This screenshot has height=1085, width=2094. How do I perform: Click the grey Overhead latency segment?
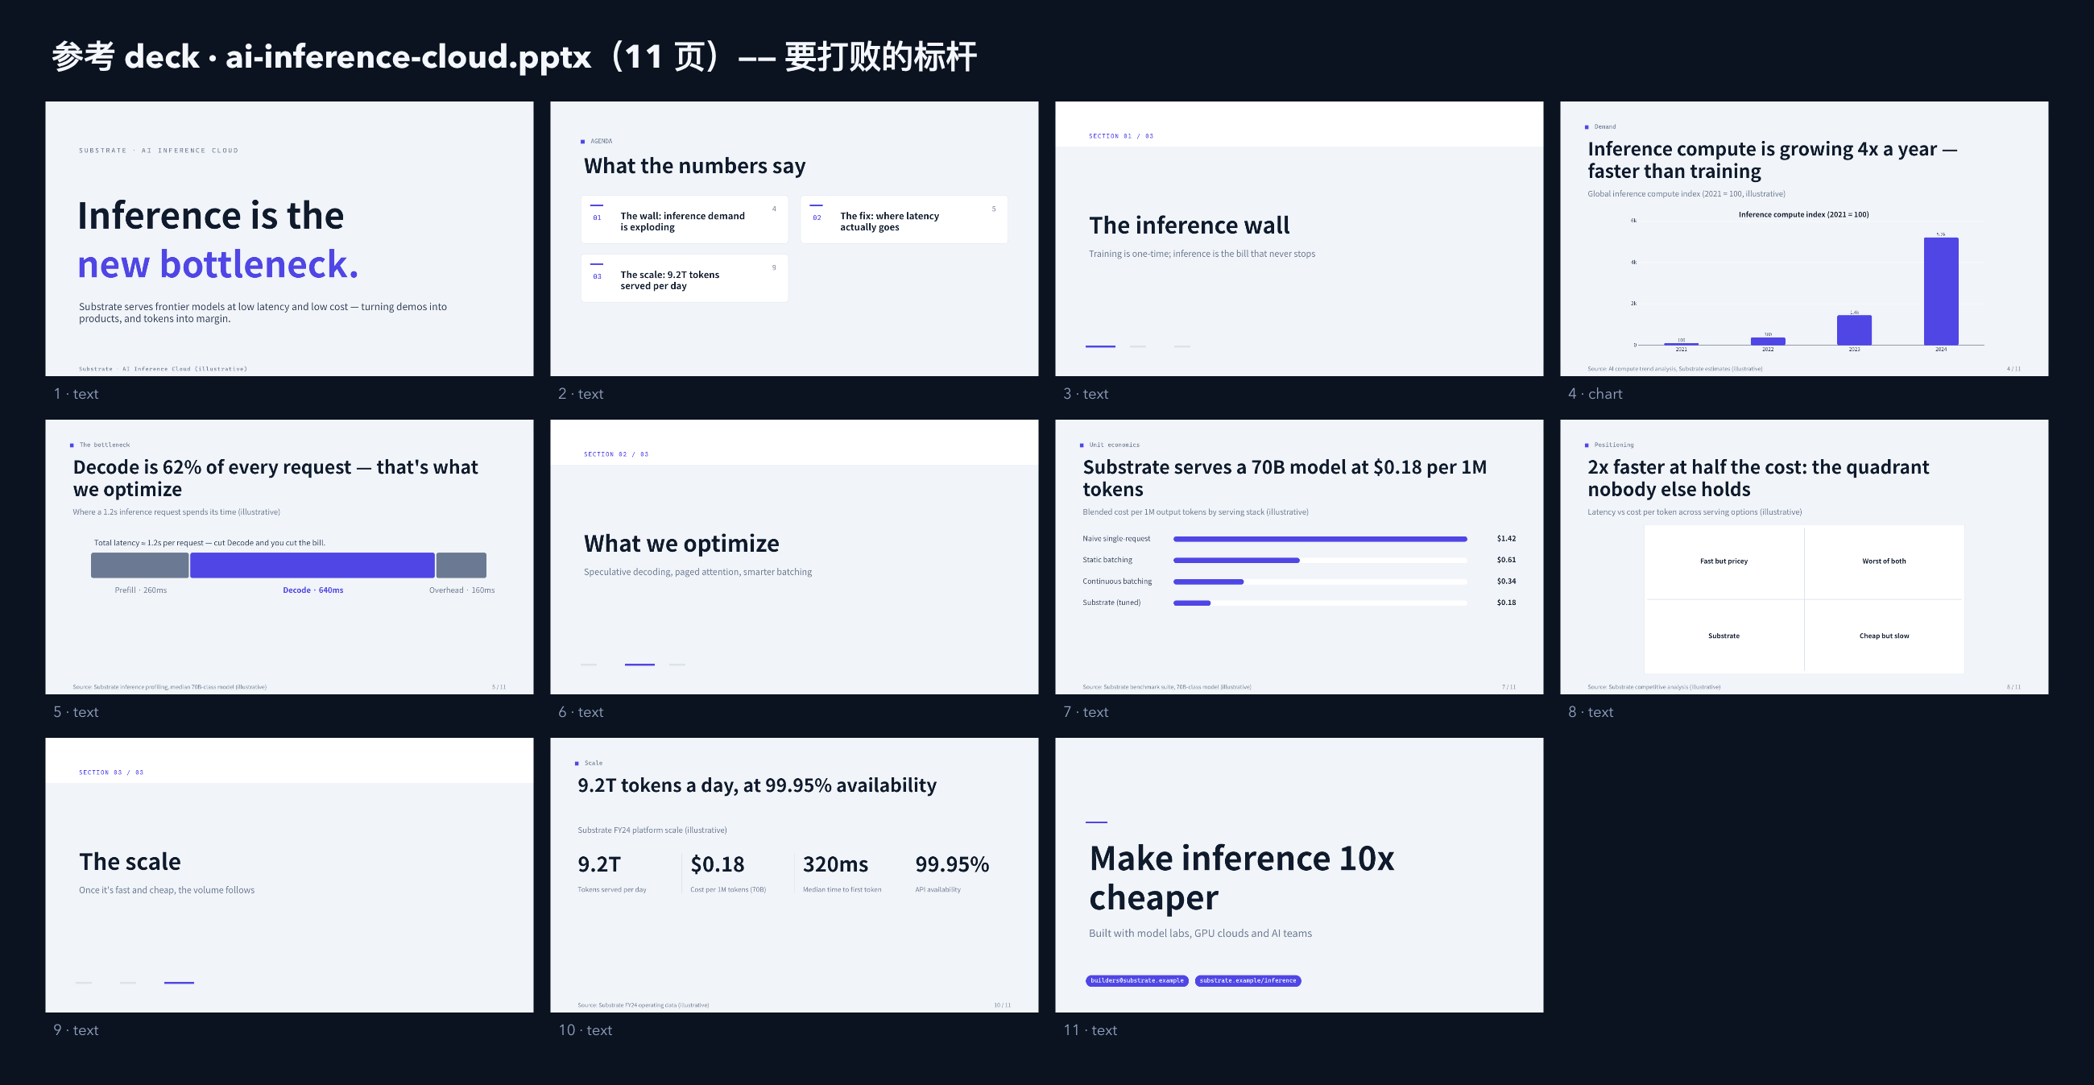(461, 565)
